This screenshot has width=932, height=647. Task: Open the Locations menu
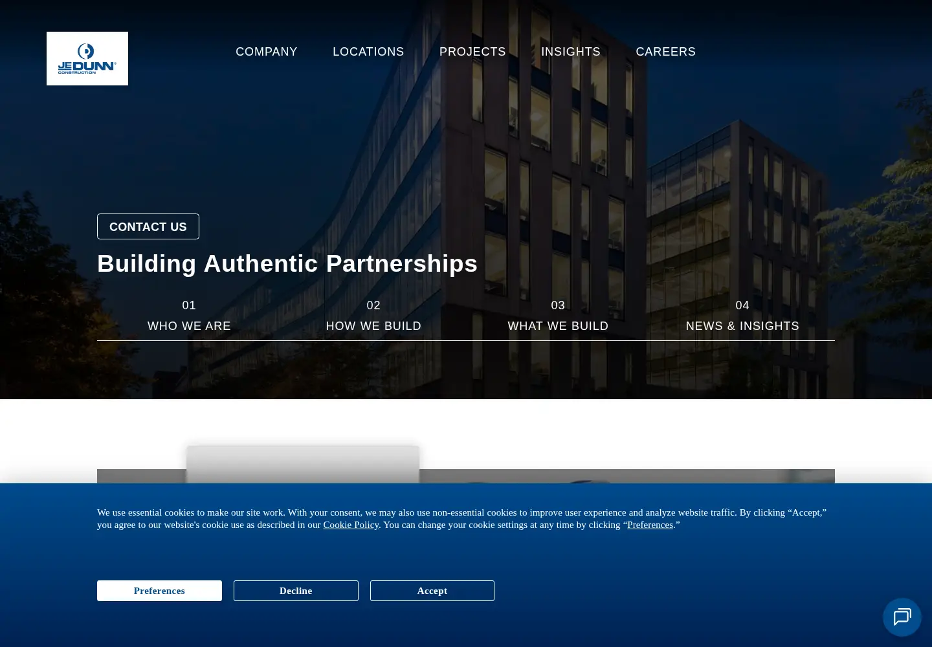point(368,52)
